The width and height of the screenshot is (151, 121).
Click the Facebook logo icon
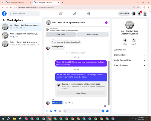[4, 14]
